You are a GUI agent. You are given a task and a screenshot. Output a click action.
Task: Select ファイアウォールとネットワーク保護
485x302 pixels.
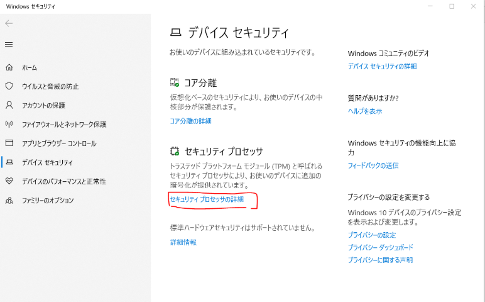(64, 124)
